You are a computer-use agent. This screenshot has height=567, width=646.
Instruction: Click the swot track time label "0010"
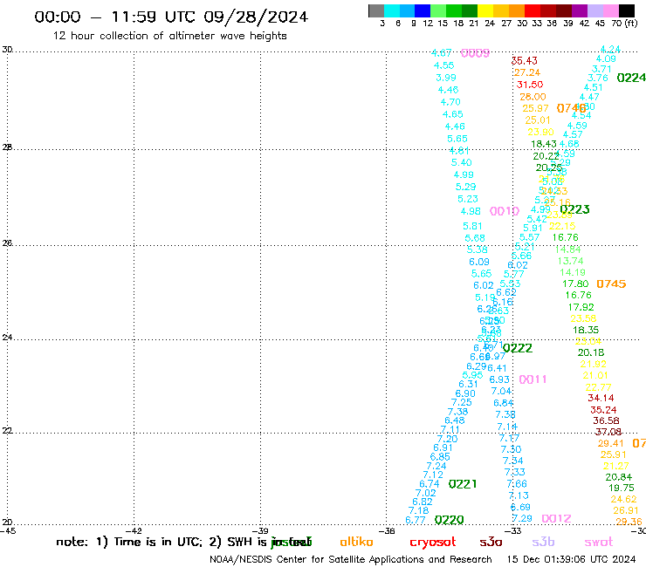pos(505,211)
